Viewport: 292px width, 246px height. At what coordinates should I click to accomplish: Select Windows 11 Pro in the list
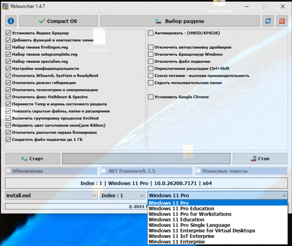(217, 203)
